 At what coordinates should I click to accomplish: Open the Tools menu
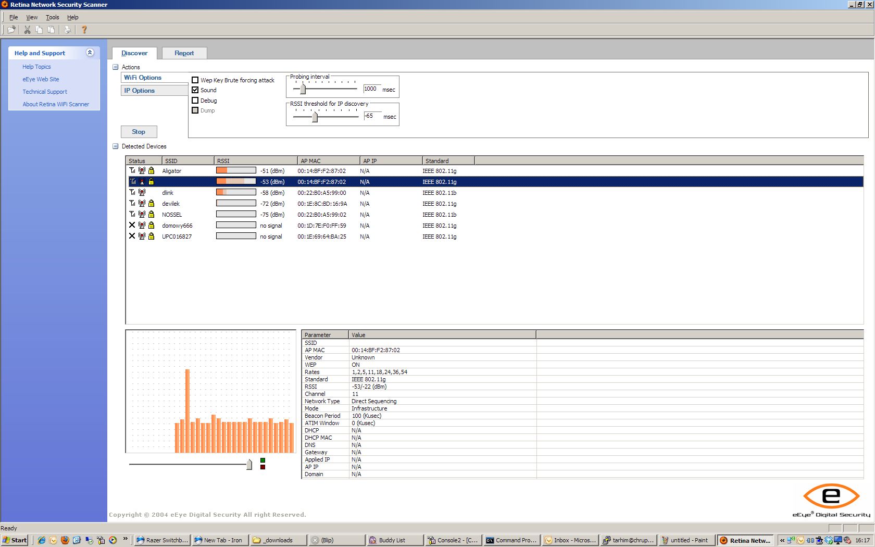[52, 17]
